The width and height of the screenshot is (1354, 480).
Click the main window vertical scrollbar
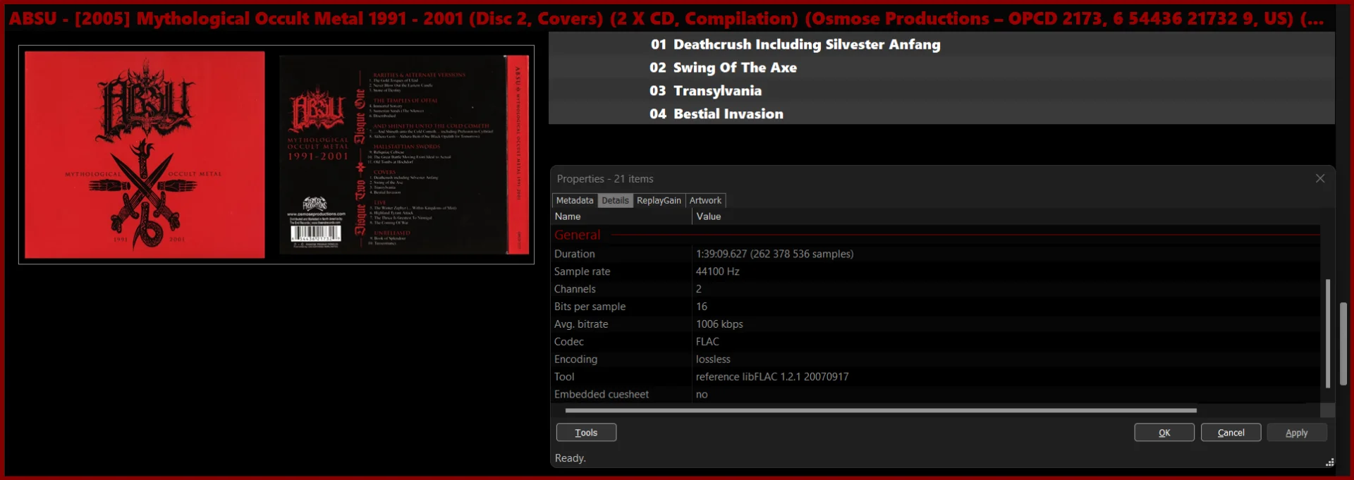click(x=1343, y=344)
